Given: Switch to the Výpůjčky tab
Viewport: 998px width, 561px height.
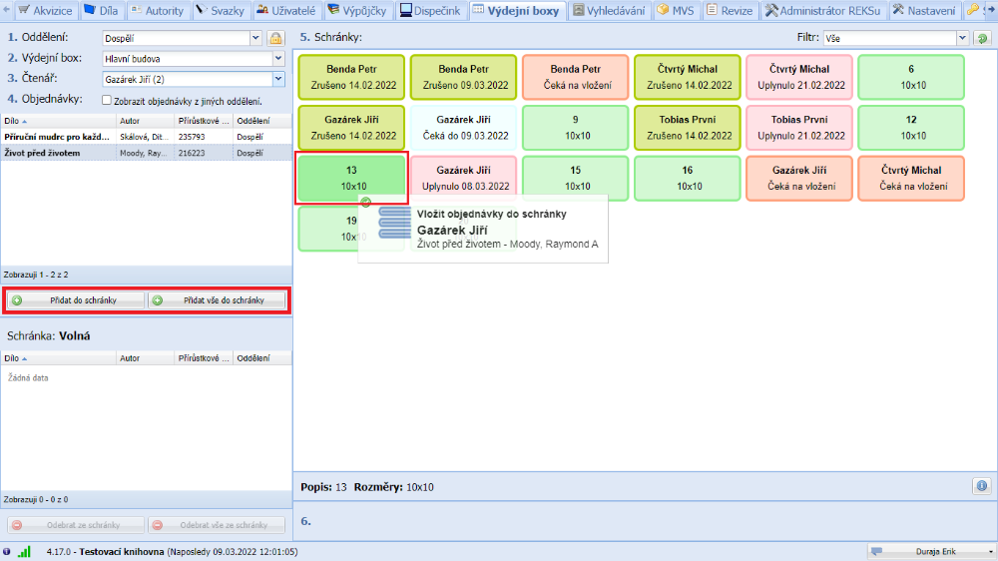Looking at the screenshot, I should click(x=359, y=11).
